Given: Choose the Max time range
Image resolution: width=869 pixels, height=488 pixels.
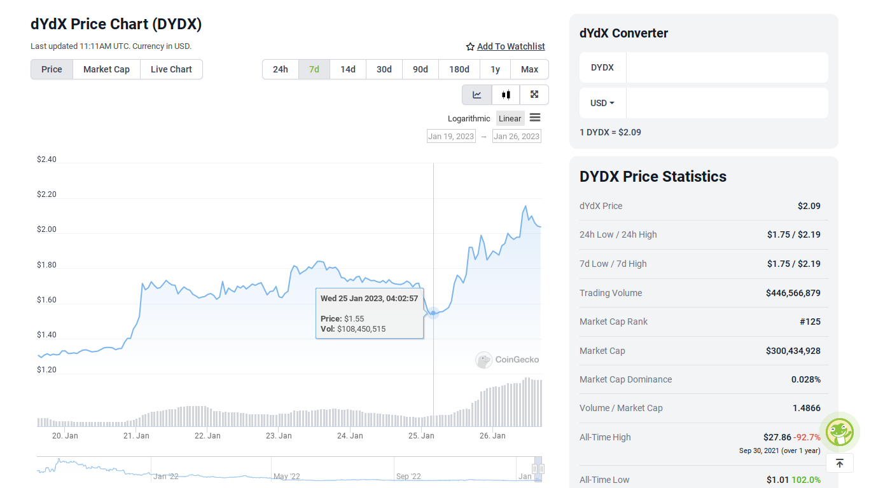Looking at the screenshot, I should point(529,69).
